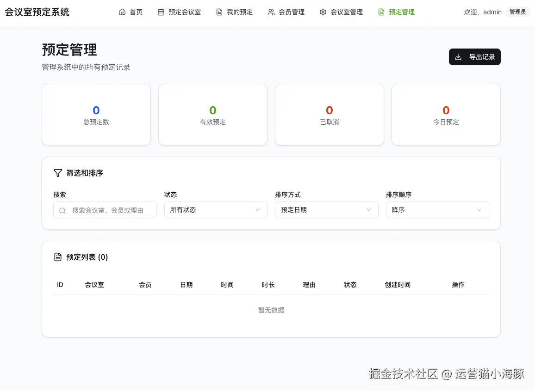Click the users icon beside 会员管理

(x=271, y=12)
